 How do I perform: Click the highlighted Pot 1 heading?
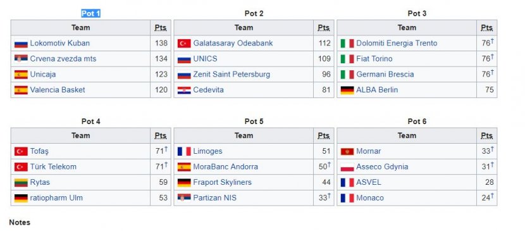pos(90,14)
